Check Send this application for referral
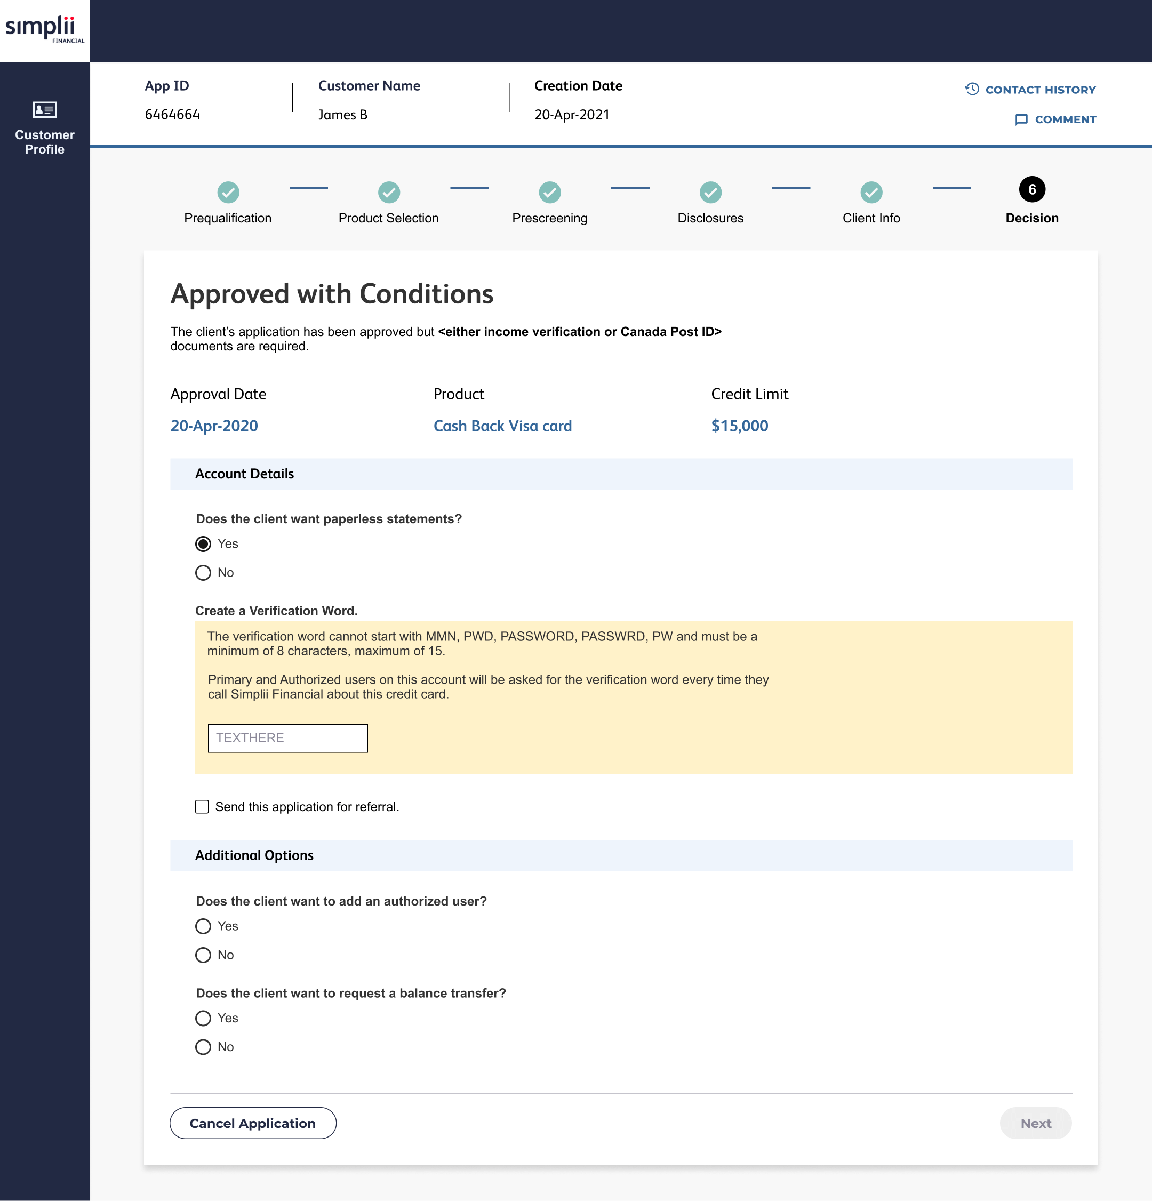The image size is (1152, 1201). coord(202,806)
